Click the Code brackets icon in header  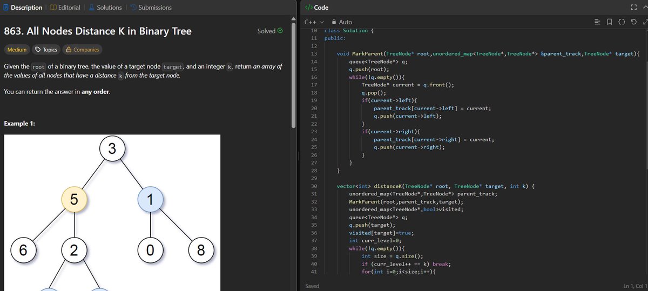coord(308,8)
